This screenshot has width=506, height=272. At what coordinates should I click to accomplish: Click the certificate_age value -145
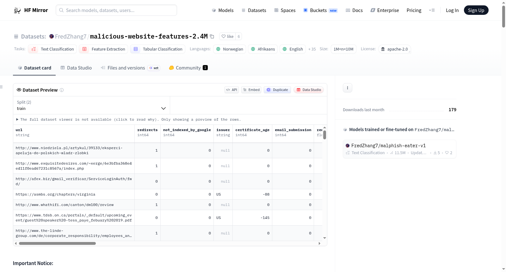pos(265,218)
